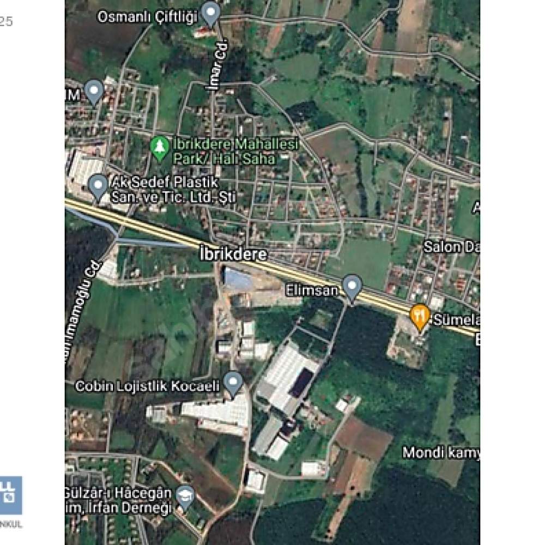This screenshot has width=545, height=545.
Task: Click the Gülzâr-ı Hâcegân school marker
Action: [x=185, y=498]
